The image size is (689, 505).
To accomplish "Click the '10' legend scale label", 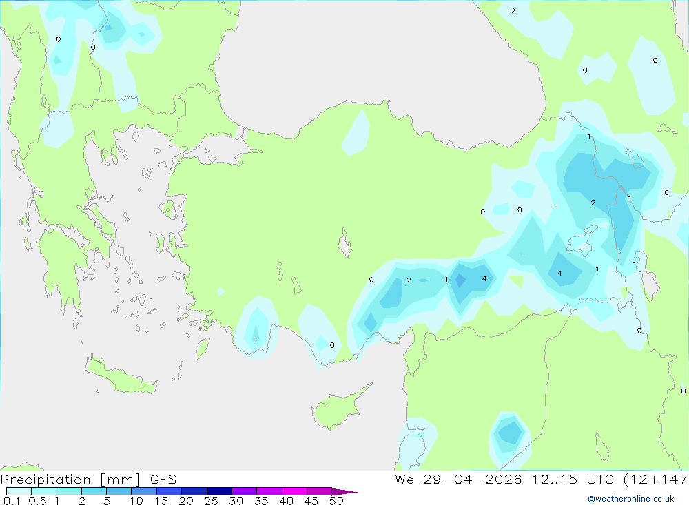I will (x=136, y=501).
